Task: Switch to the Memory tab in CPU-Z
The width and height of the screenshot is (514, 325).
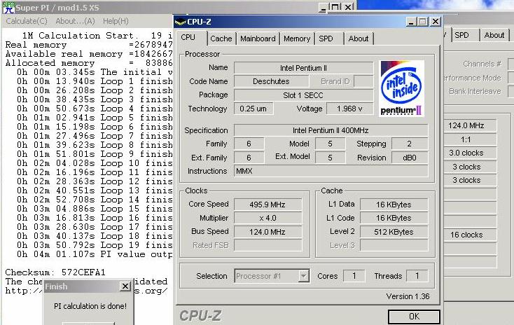Action: coord(297,39)
